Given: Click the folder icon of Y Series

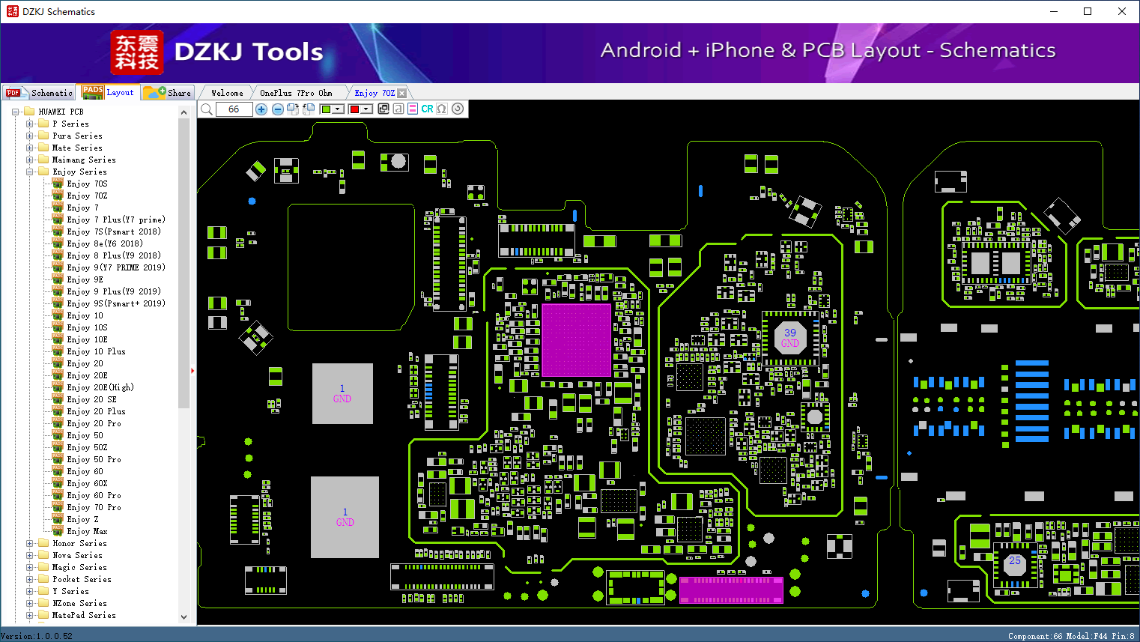Looking at the screenshot, I should coord(43,591).
